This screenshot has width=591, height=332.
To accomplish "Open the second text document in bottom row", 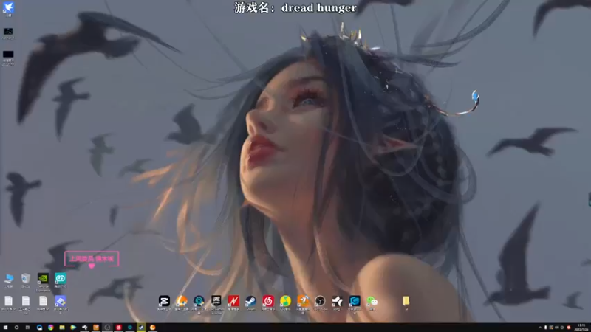I will pyautogui.click(x=26, y=302).
